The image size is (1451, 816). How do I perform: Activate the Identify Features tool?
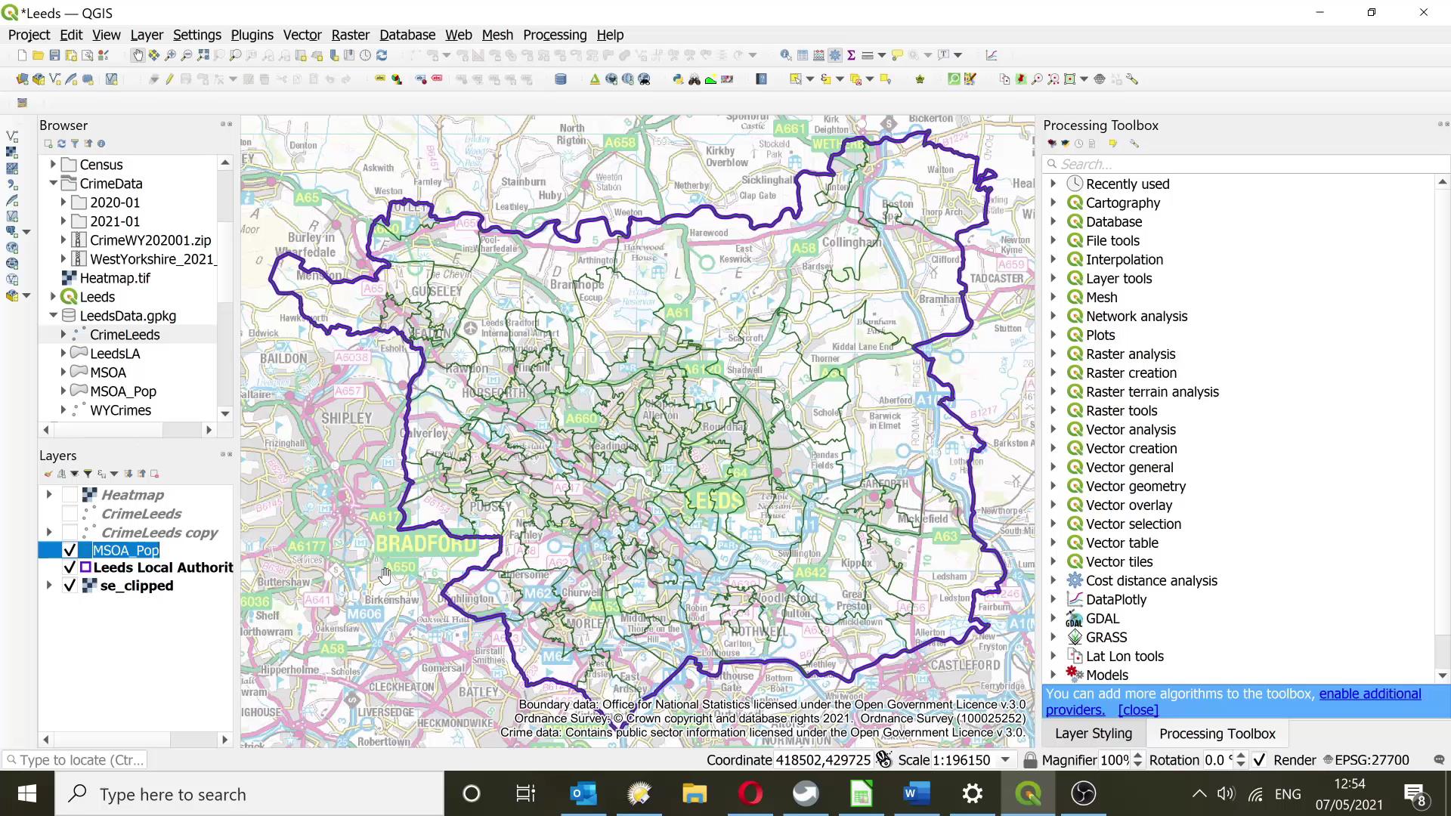pos(786,55)
